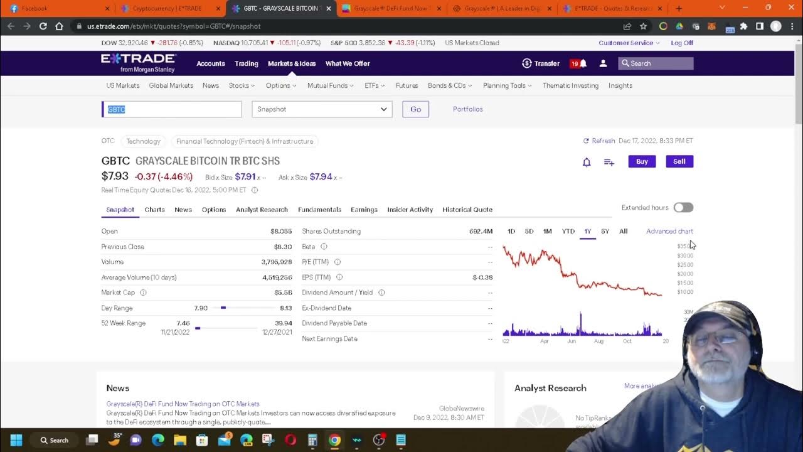Screen dimensions: 803x452
Task: Open Microsoft Edge from taskbar
Action: tap(157, 440)
